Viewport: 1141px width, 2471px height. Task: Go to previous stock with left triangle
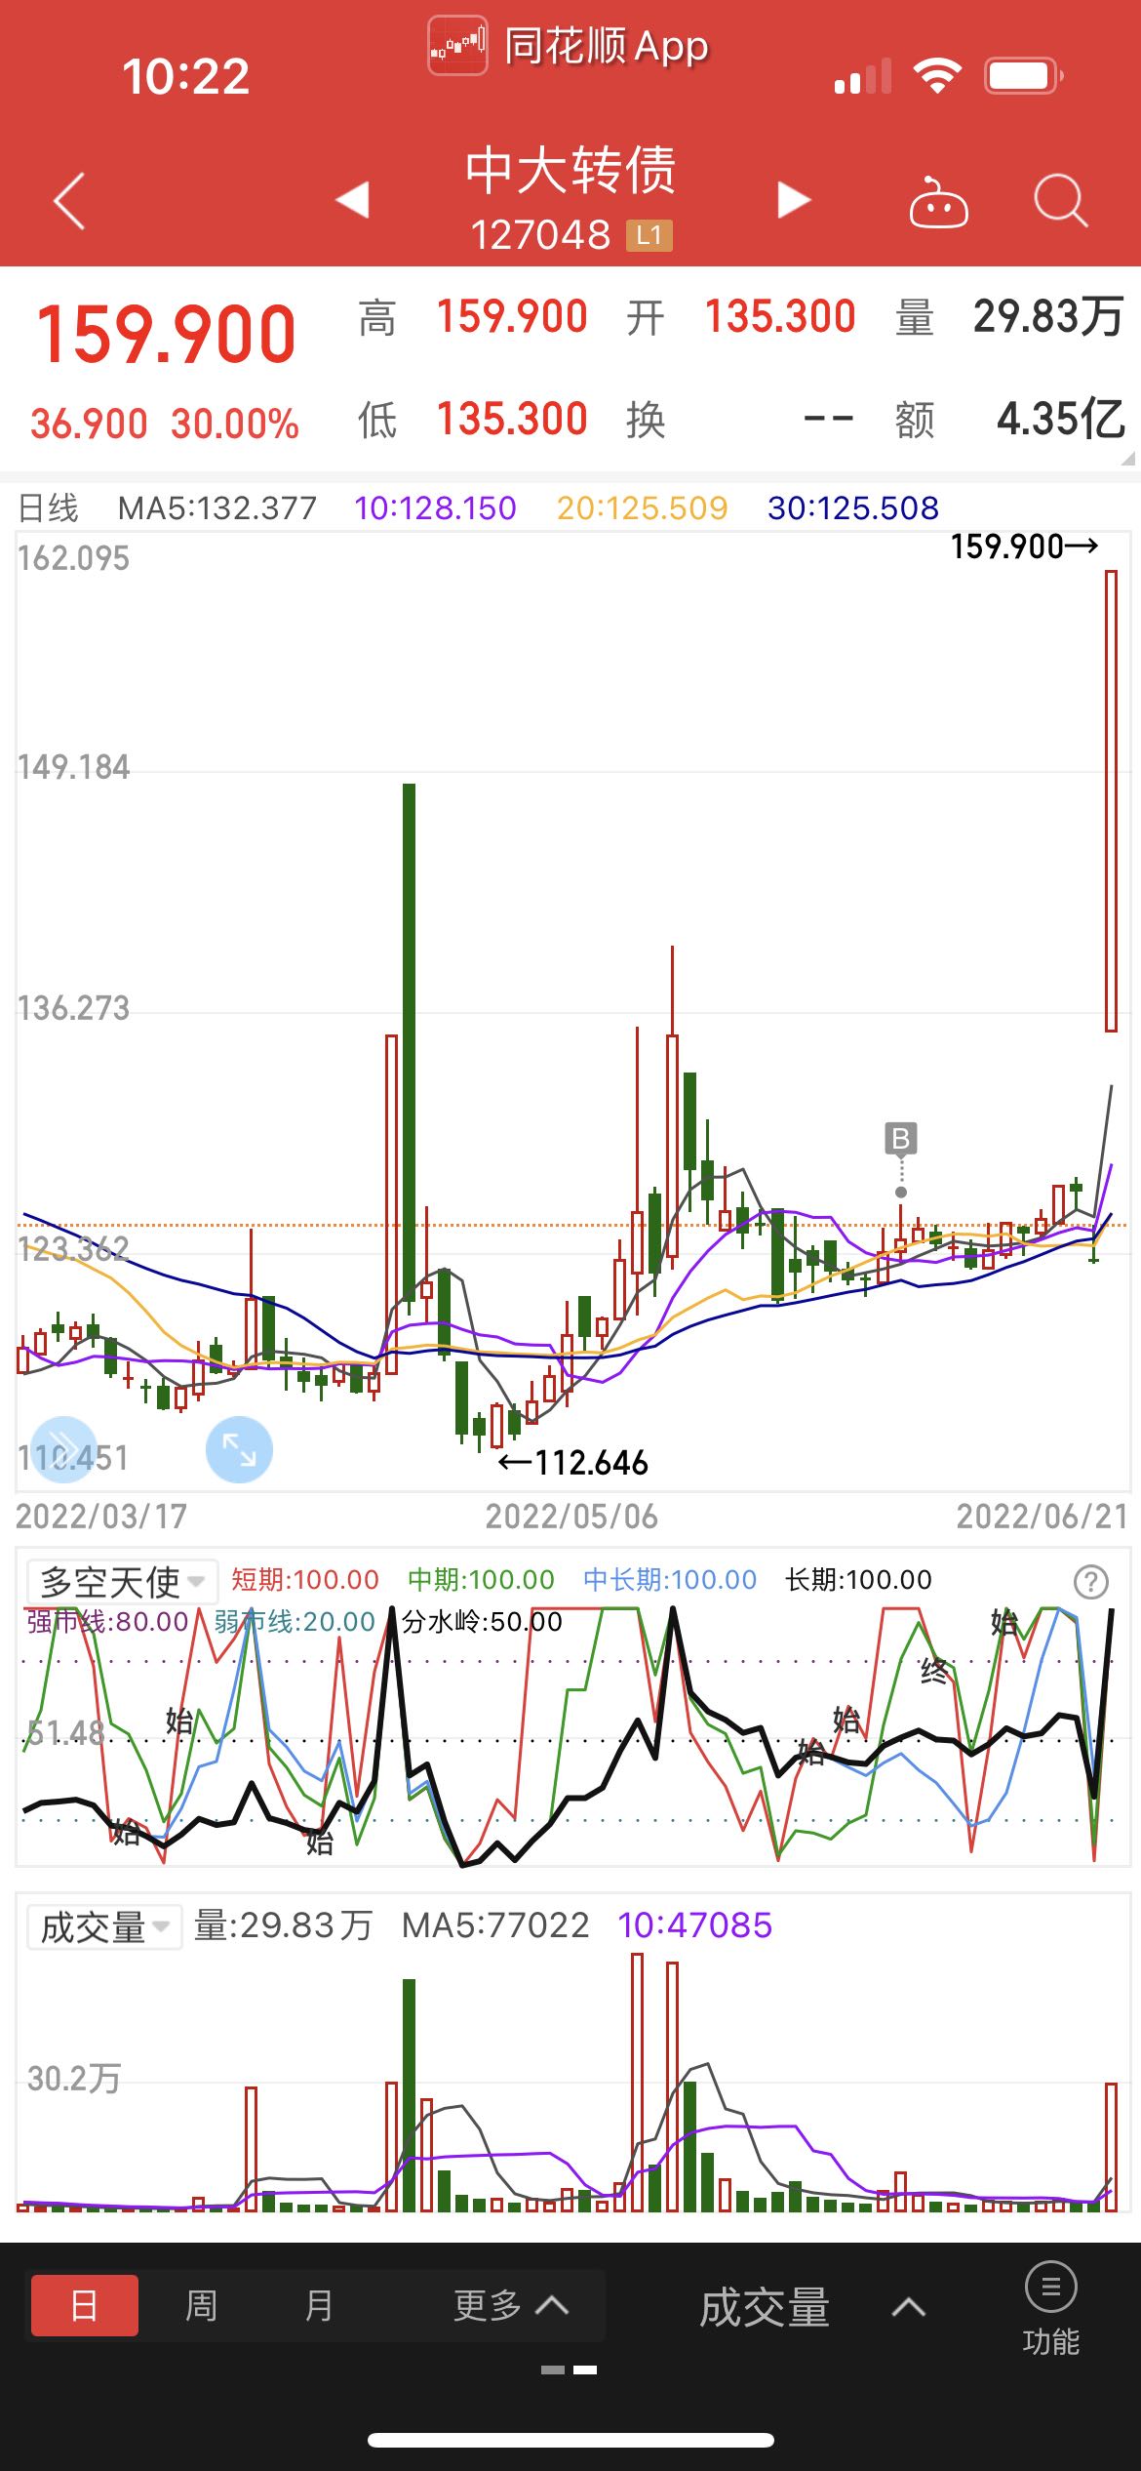click(352, 199)
